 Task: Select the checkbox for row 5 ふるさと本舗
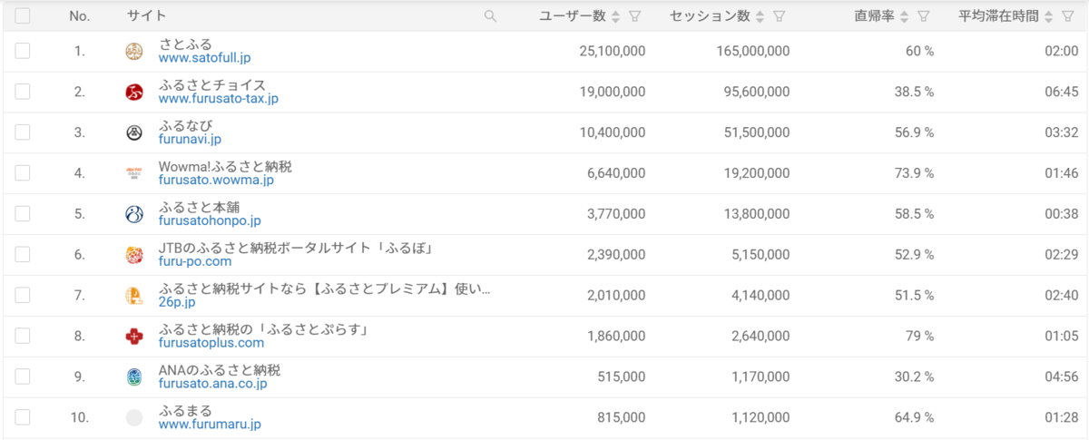click(23, 214)
